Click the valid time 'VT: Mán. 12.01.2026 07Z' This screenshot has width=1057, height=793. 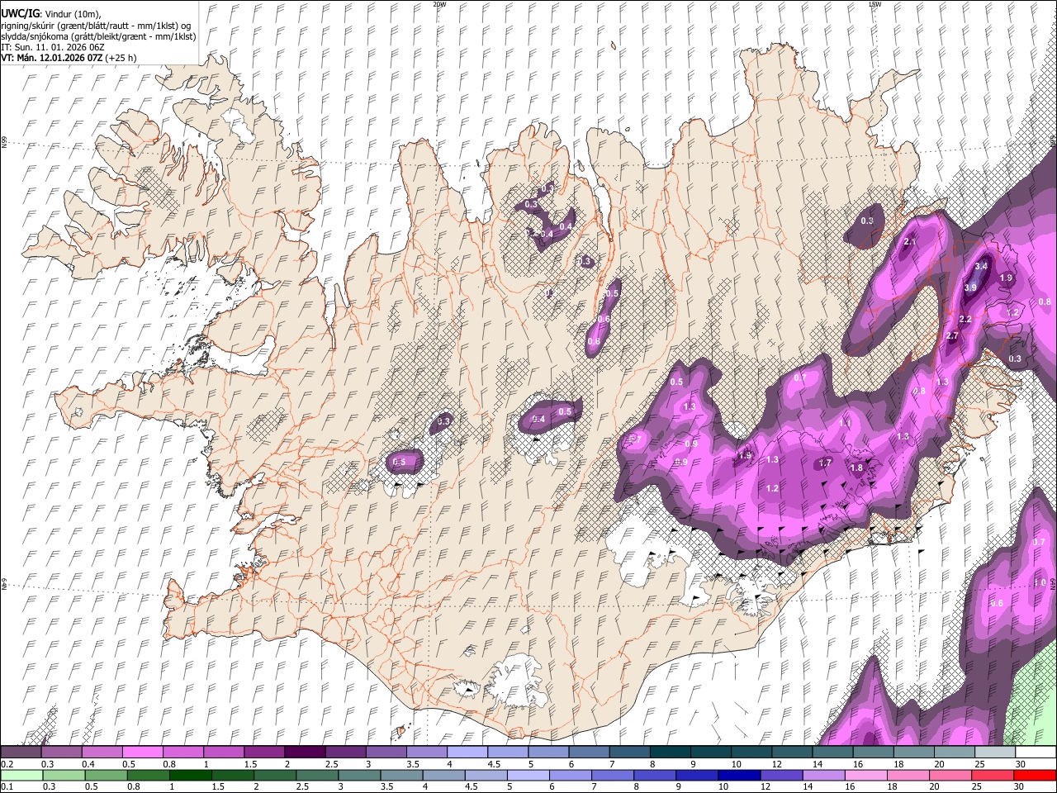pyautogui.click(x=52, y=58)
